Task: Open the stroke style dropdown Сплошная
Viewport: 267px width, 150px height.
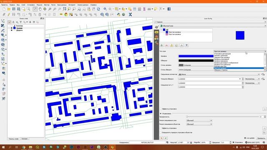Action: [196, 70]
